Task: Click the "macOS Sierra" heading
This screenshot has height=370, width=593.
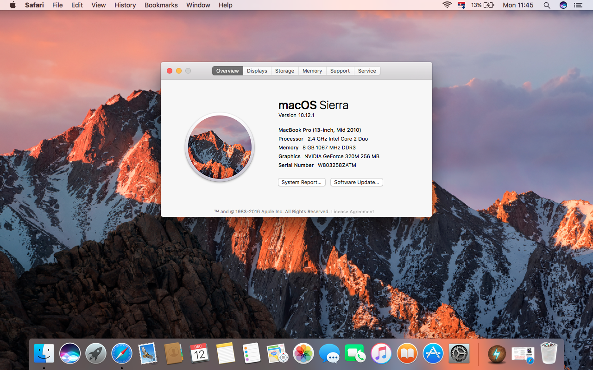Action: [x=313, y=105]
